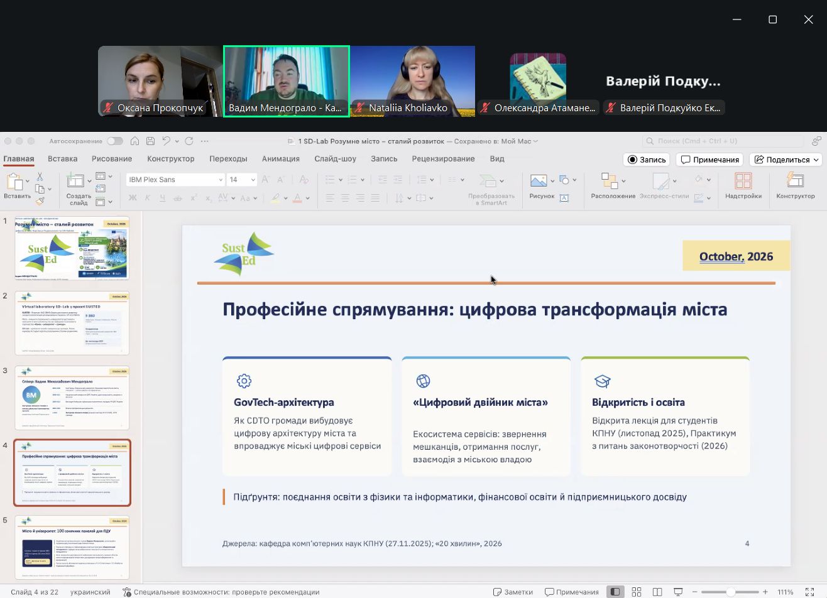
Task: Toggle Примечания comments in the status bar
Action: (x=572, y=592)
